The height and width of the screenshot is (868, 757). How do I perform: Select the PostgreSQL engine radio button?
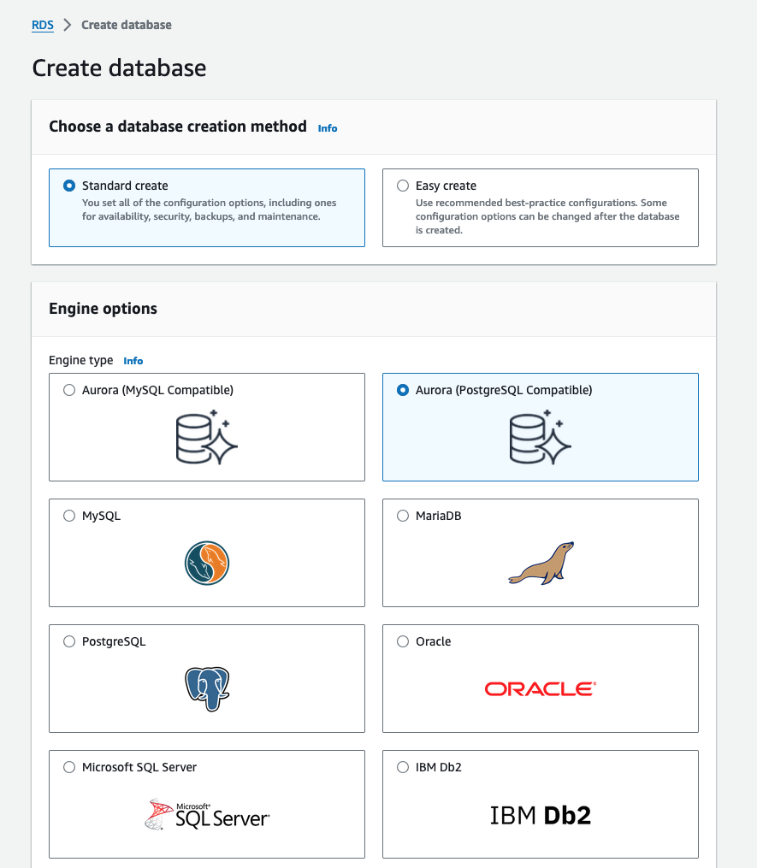pos(69,641)
